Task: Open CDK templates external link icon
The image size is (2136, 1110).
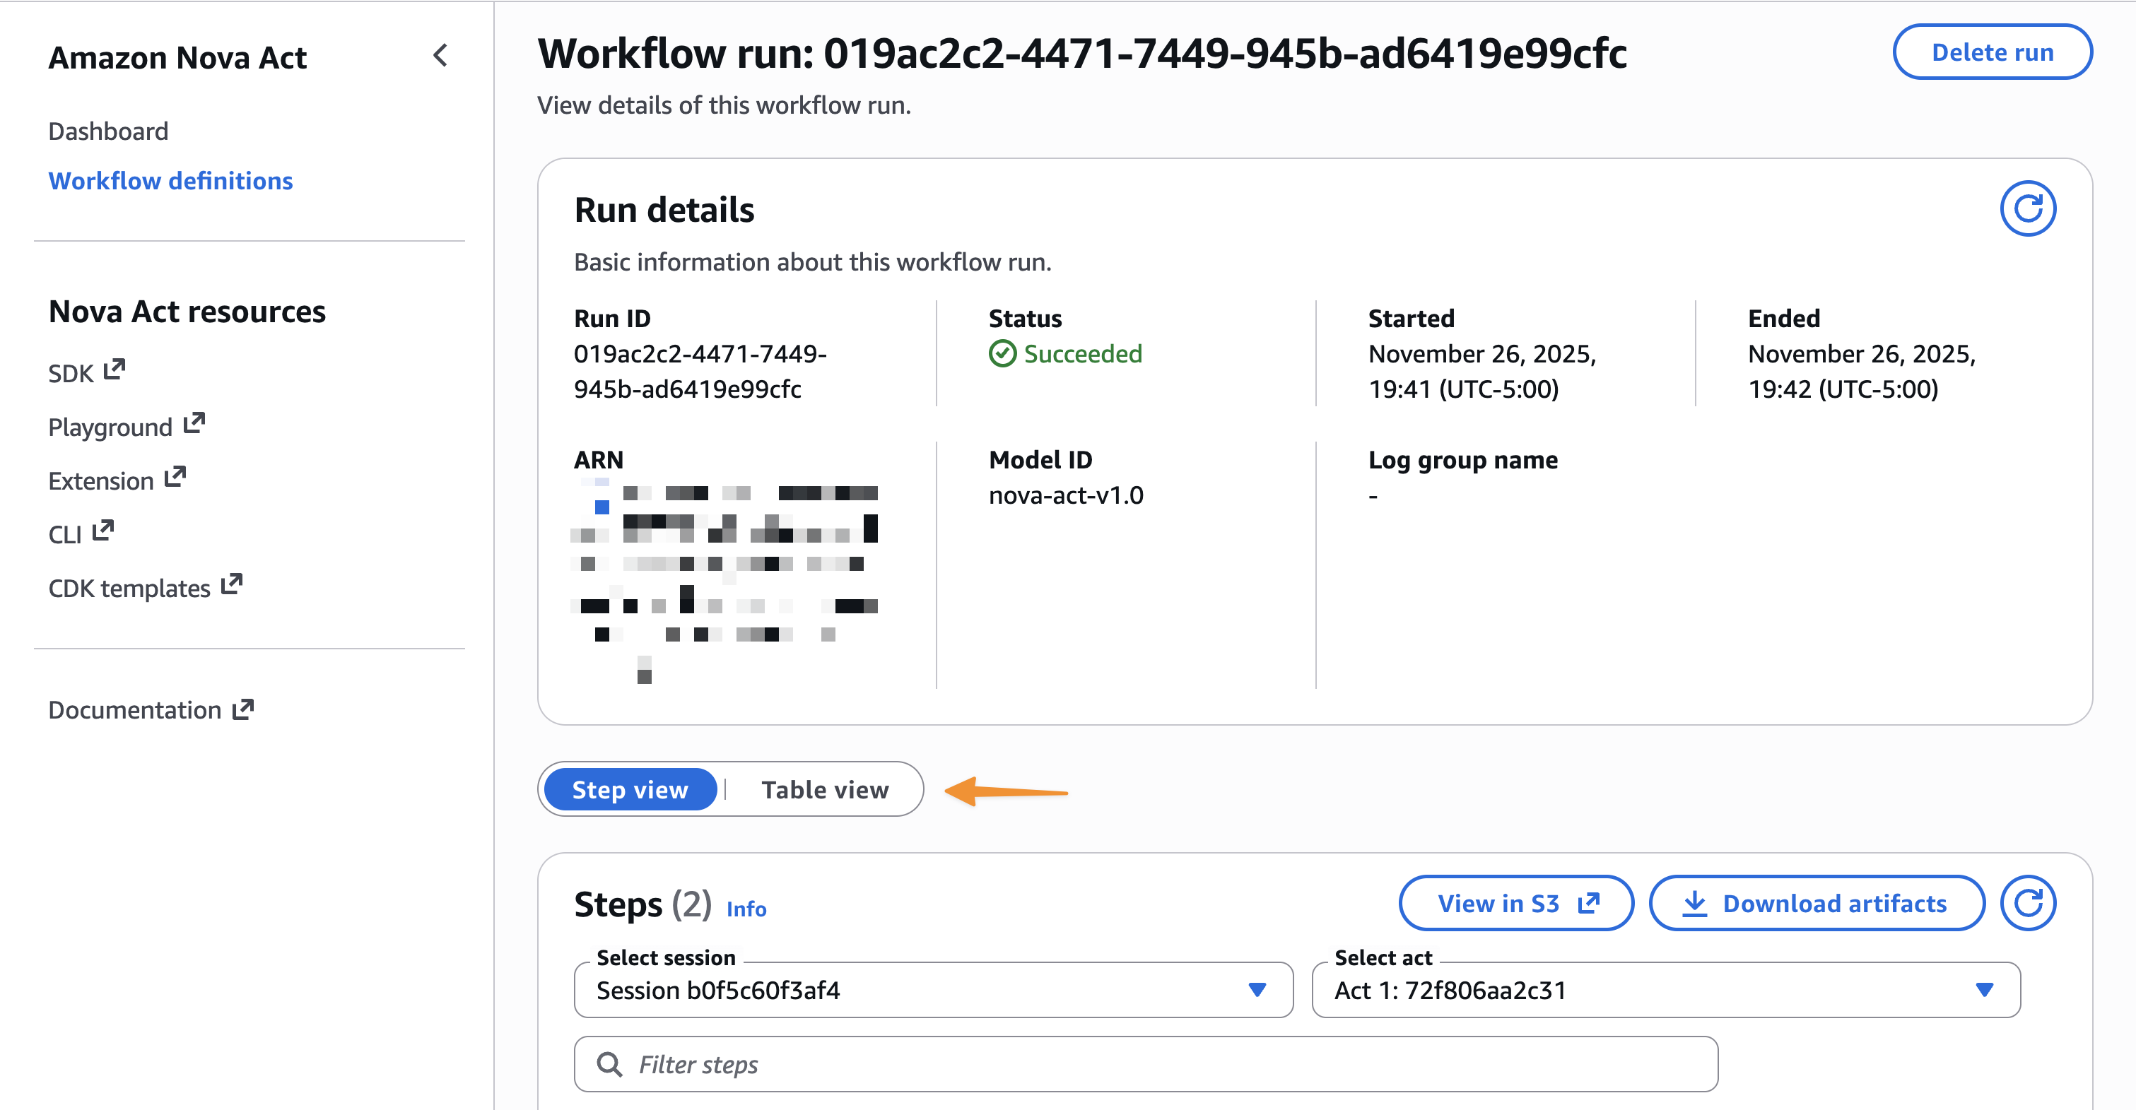Action: click(x=231, y=584)
